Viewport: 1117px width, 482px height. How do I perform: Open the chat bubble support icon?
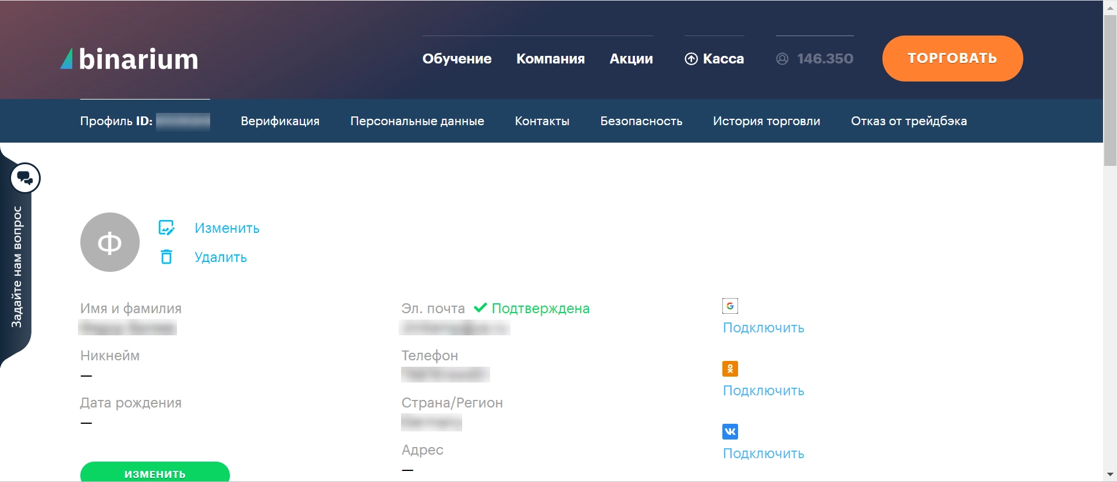point(25,178)
